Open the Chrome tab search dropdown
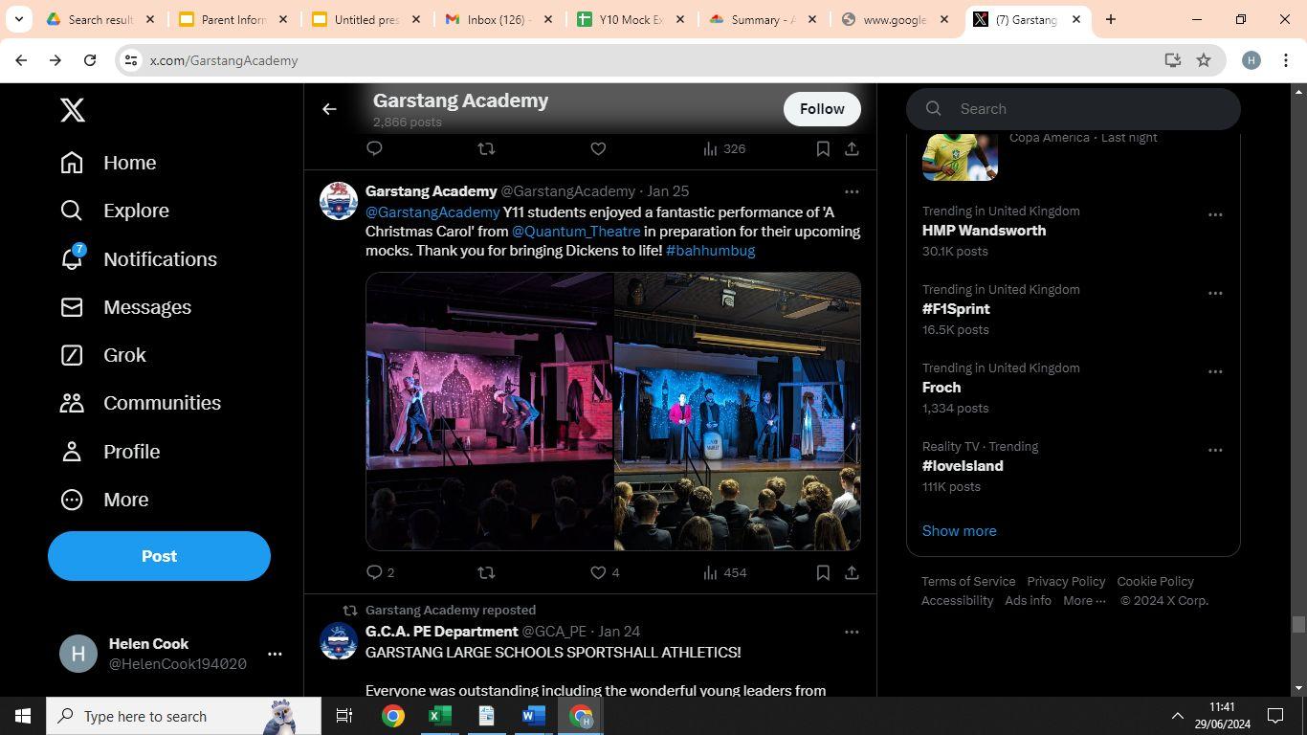The width and height of the screenshot is (1307, 735). coord(18,19)
